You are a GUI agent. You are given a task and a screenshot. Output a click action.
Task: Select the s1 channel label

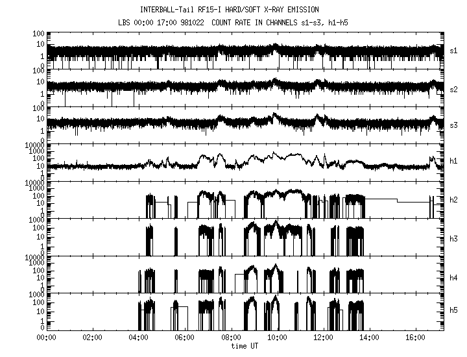coord(453,51)
